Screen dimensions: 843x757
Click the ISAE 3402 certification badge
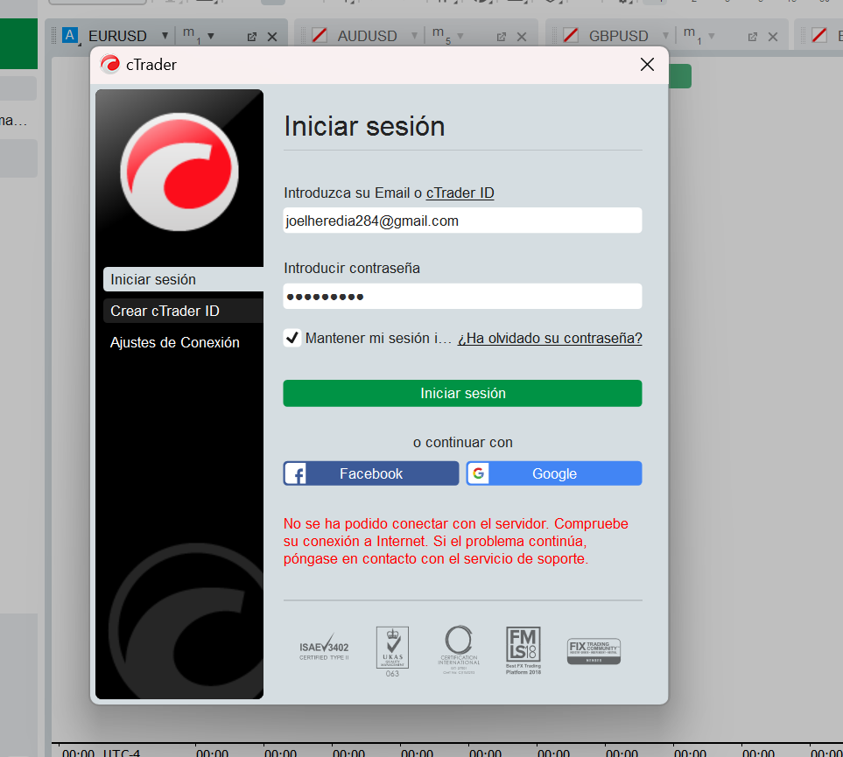[x=324, y=648]
